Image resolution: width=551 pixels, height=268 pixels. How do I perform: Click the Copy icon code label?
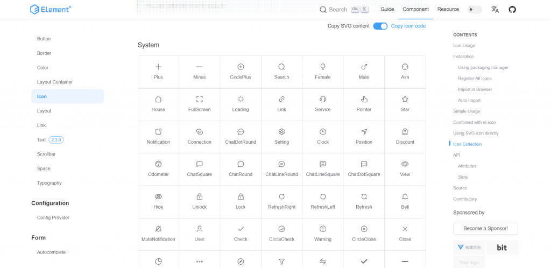coord(408,26)
